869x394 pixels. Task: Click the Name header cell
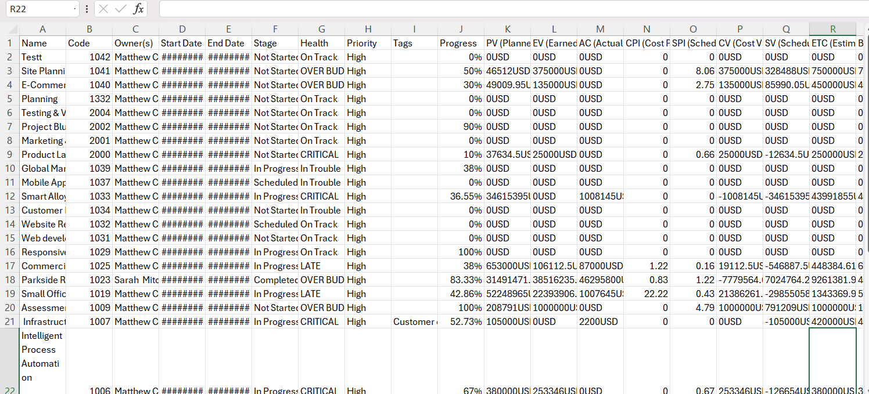pyautogui.click(x=42, y=43)
